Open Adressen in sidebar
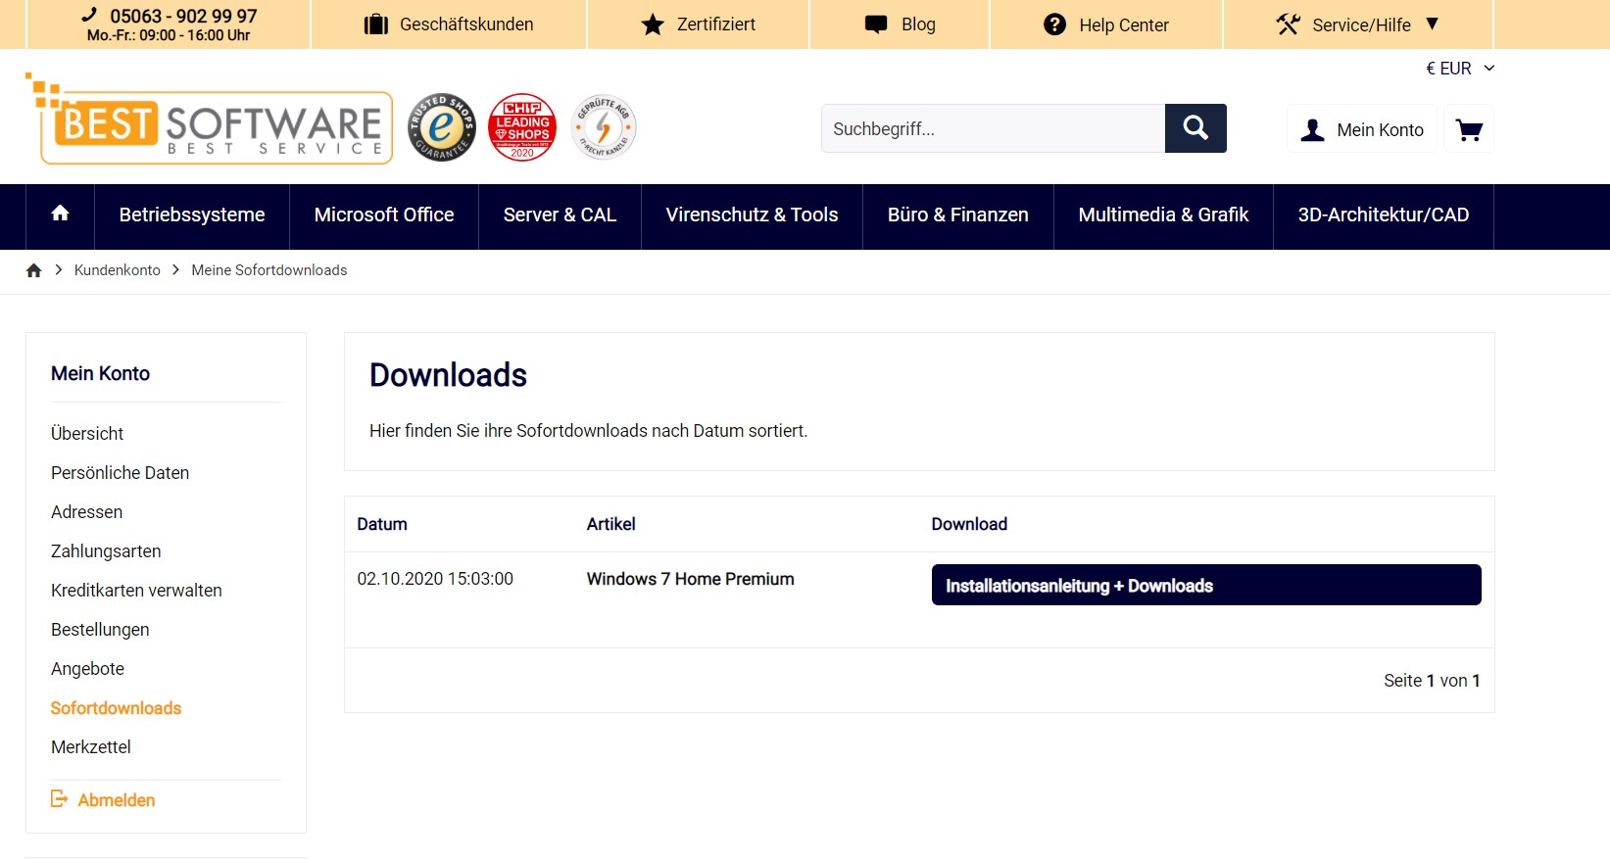The height and width of the screenshot is (859, 1610). click(x=86, y=511)
